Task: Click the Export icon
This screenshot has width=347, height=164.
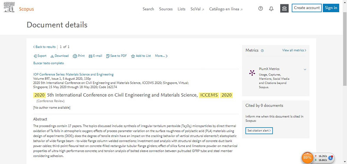Action: pyautogui.click(x=35, y=56)
